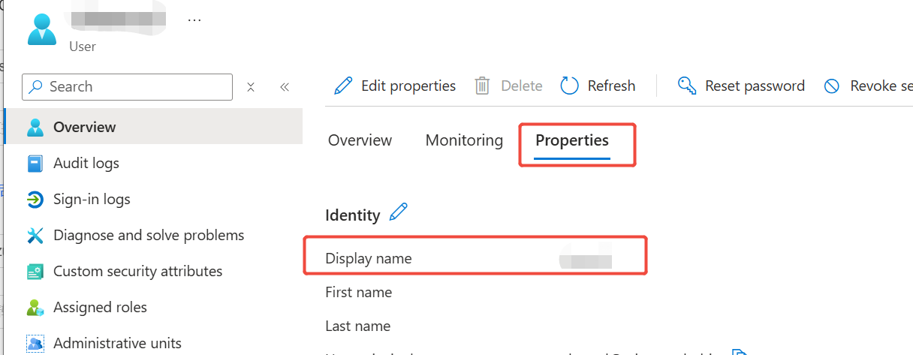Click the User label under the name
913x355 pixels.
[83, 47]
